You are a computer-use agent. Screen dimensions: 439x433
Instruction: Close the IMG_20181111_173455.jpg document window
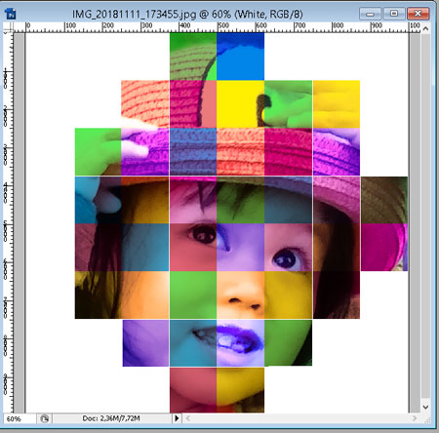(x=419, y=14)
